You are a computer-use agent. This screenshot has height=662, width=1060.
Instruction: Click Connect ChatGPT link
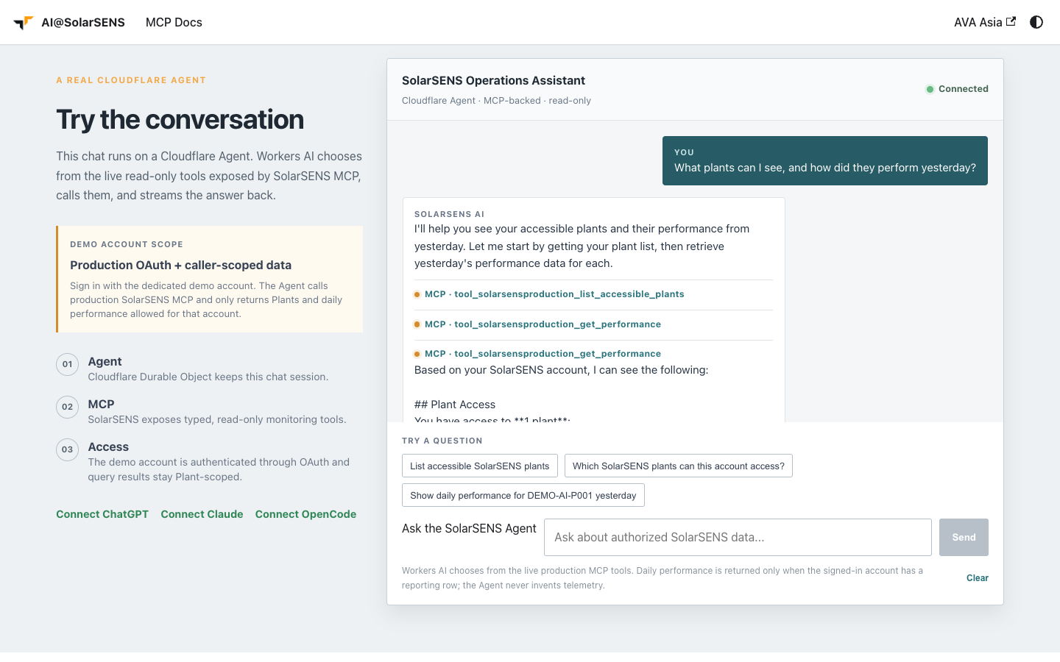point(102,514)
